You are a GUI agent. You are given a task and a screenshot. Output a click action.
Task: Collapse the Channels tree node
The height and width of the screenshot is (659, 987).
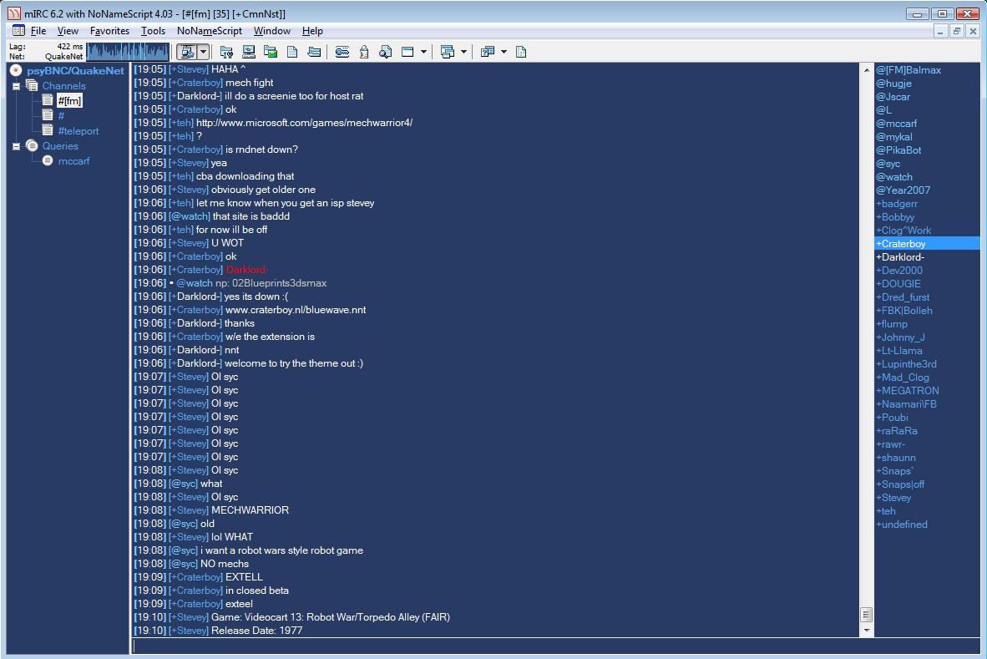click(17, 86)
